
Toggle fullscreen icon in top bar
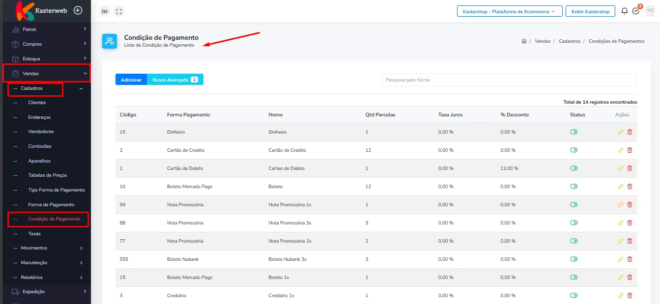click(x=118, y=11)
